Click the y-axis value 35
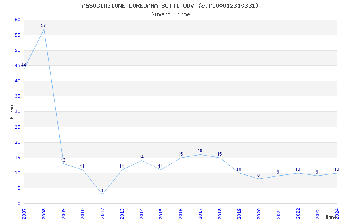Viewport: 341px width, 221px height. coord(18,96)
